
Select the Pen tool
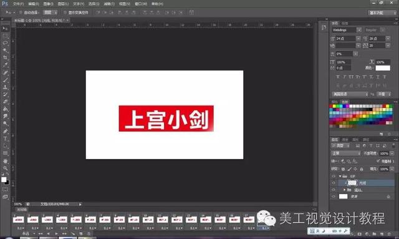5,132
